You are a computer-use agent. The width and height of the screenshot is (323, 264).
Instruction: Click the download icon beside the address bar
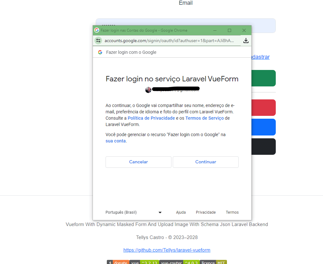246,41
